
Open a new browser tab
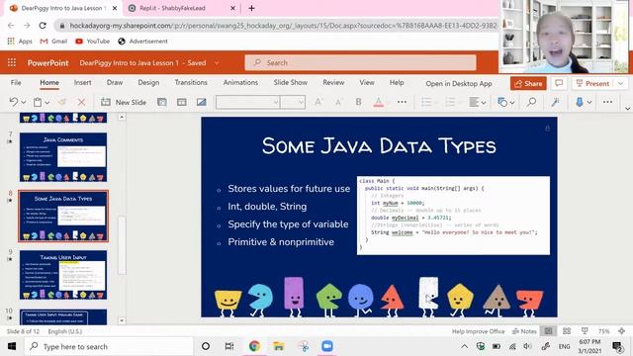[251, 8]
